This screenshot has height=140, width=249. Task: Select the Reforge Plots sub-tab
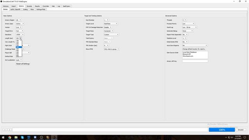point(41,9)
